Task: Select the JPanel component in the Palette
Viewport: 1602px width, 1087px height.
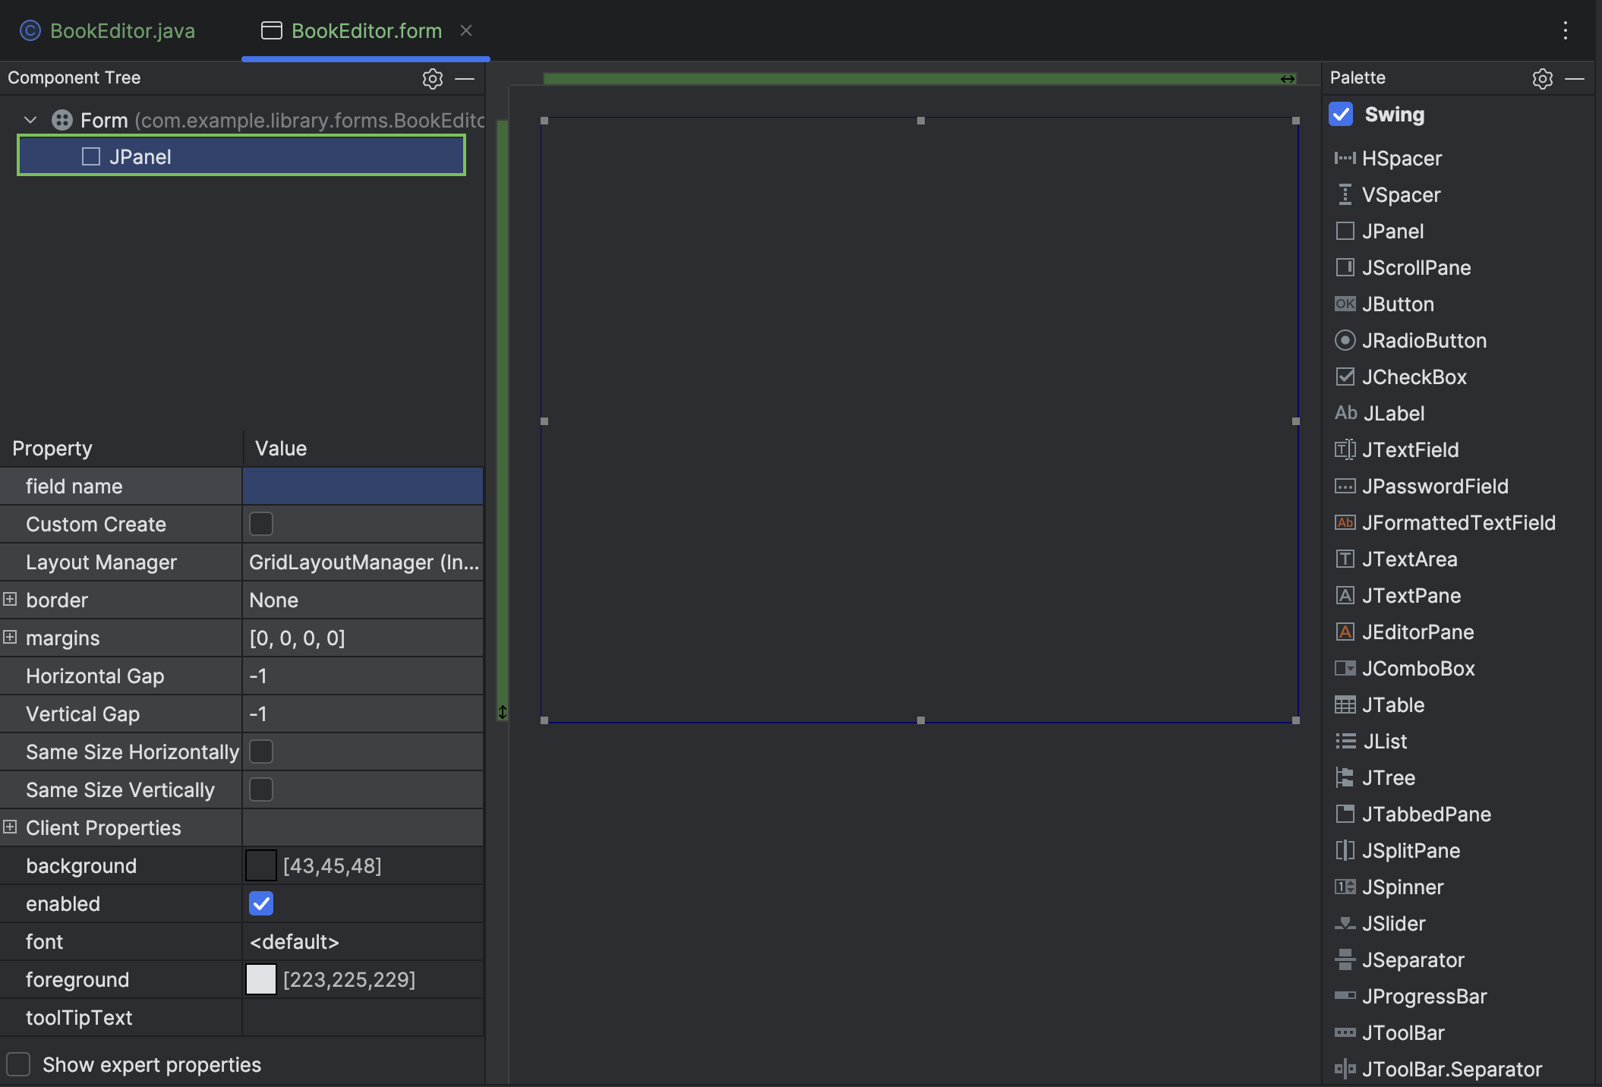Action: 1392,231
